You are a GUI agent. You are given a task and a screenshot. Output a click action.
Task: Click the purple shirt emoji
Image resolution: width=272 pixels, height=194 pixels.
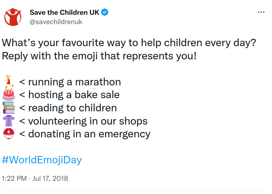click(x=9, y=121)
